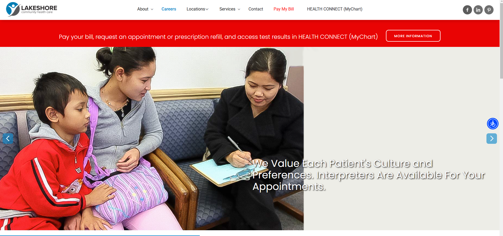Open the Careers menu item

(169, 9)
